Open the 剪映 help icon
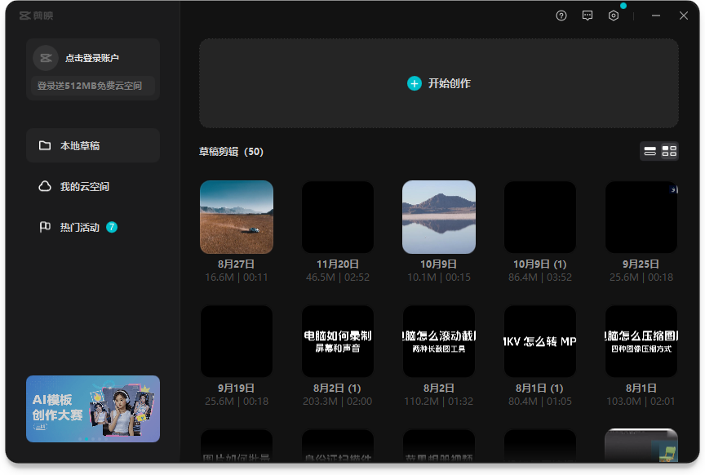This screenshot has height=475, width=705. coord(561,15)
